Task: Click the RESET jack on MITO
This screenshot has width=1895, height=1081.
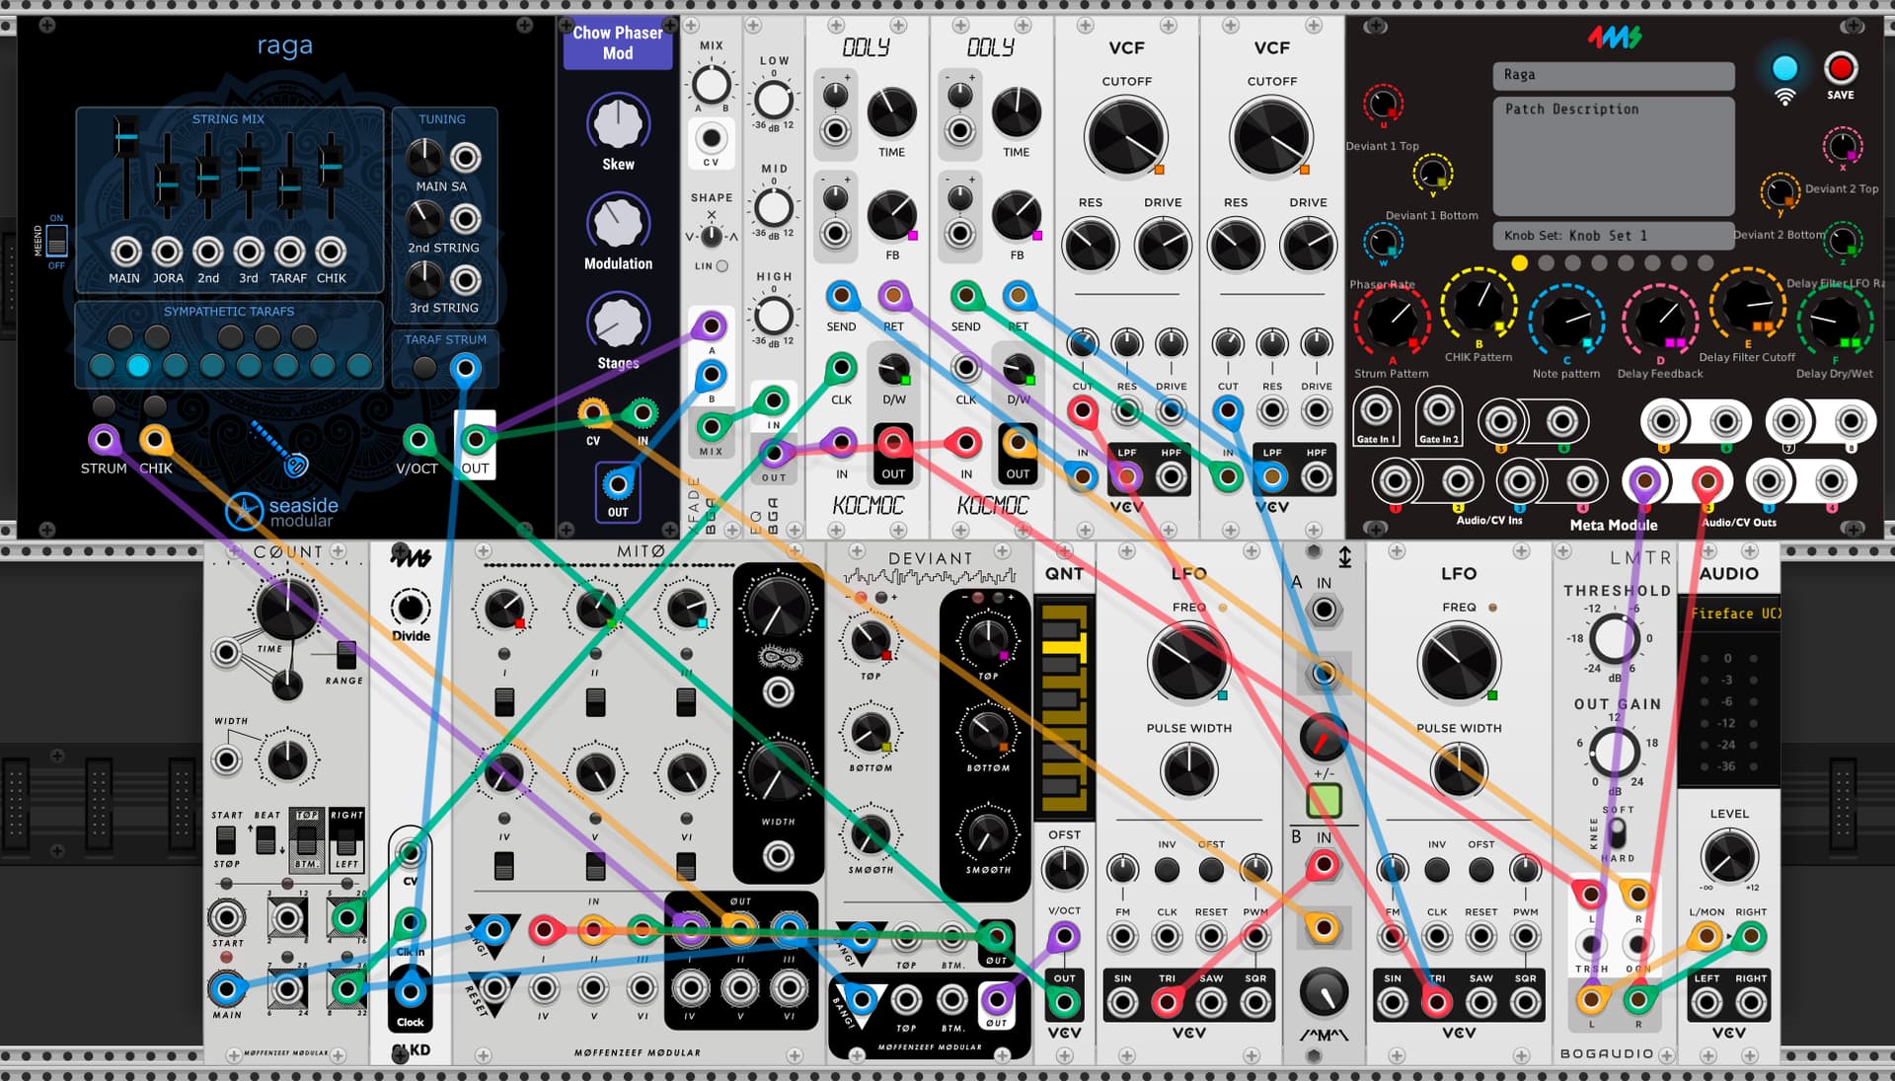Action: (493, 986)
